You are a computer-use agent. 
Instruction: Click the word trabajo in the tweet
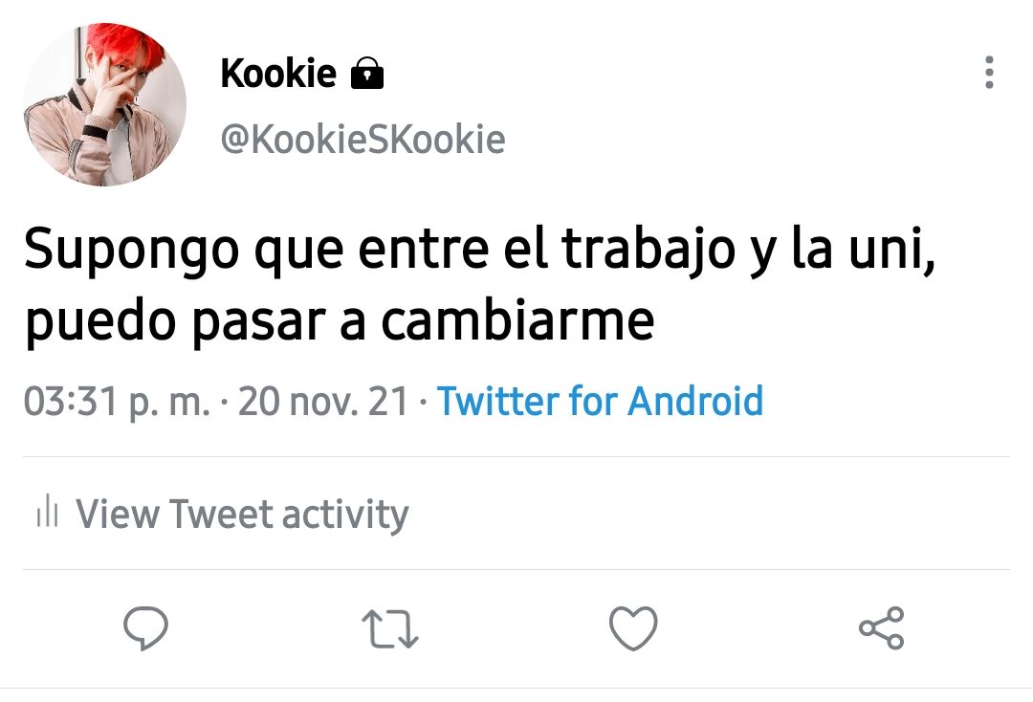648,251
